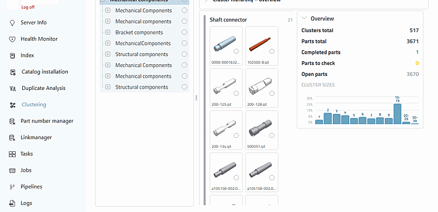
Task: Click the Tasks grid icon
Action: coord(12,154)
